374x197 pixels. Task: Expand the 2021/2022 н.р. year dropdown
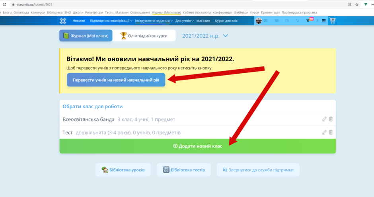(205, 36)
